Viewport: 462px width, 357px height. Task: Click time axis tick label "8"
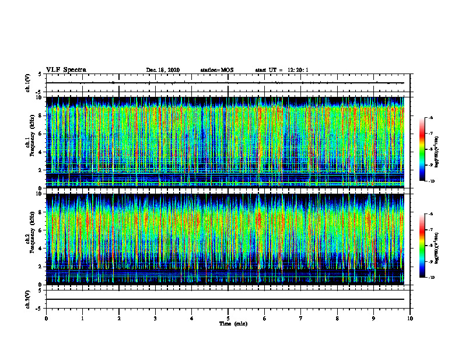point(337,318)
